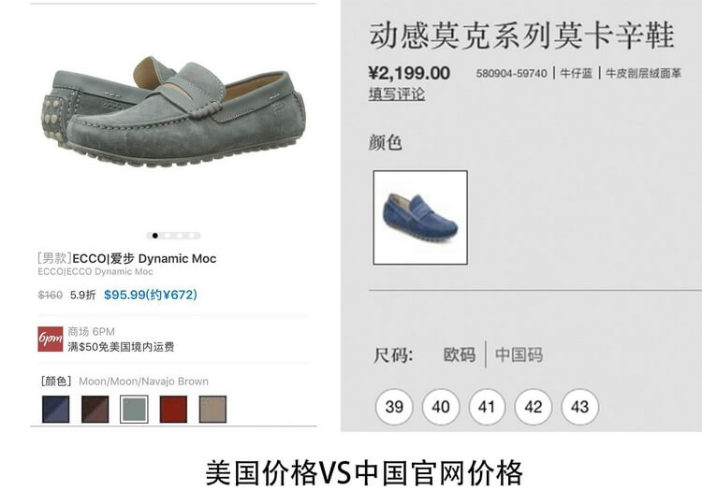Choose shoe size 42
Screen dimensions: 702x491
click(534, 407)
